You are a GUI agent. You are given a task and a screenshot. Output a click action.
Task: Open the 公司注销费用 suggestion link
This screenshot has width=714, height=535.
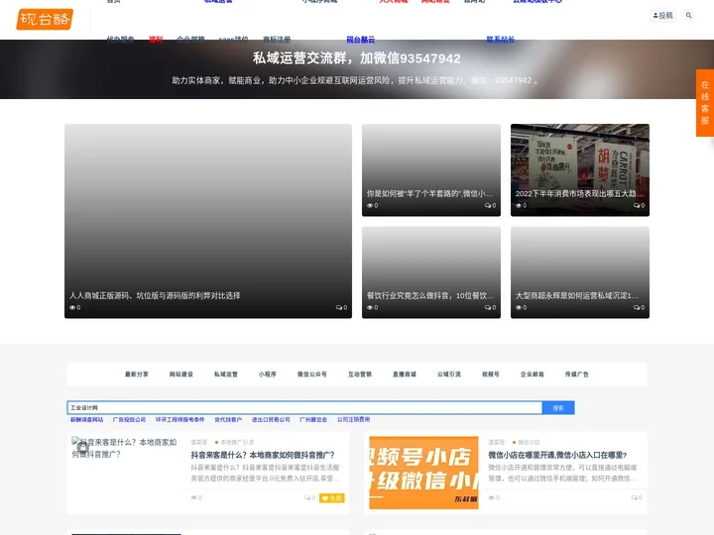[353, 419]
